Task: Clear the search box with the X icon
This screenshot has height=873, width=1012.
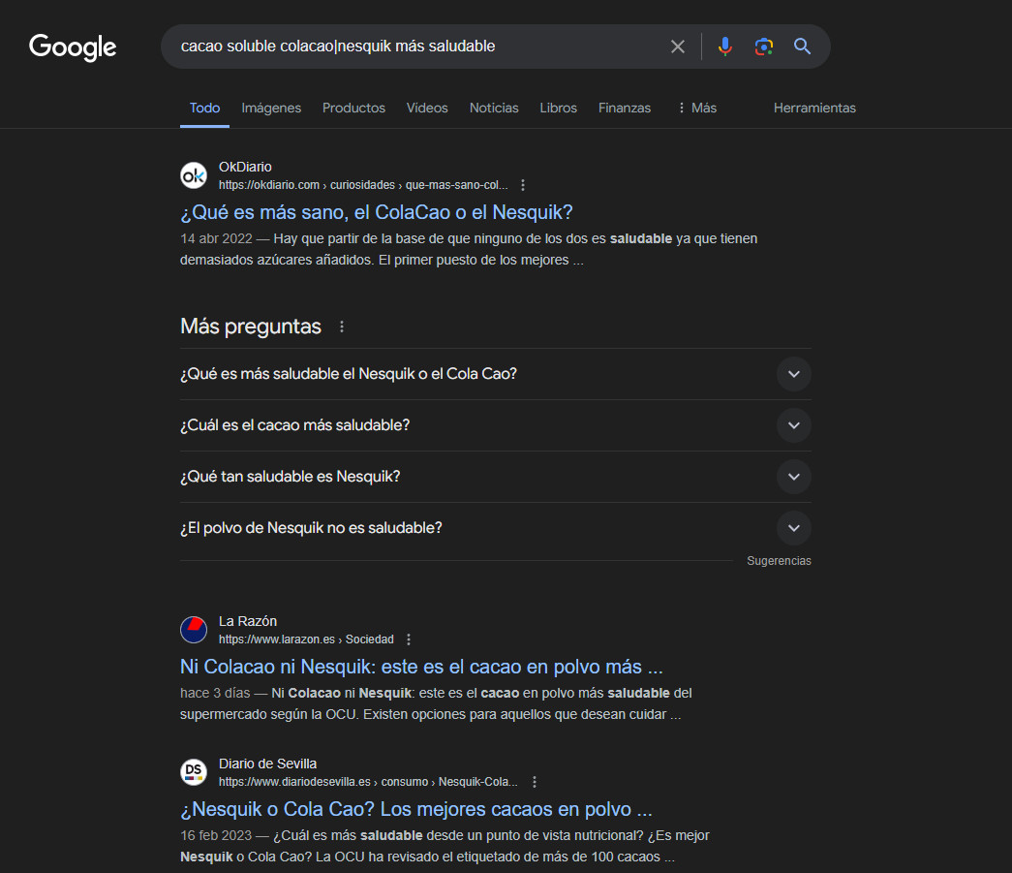Action: pyautogui.click(x=678, y=47)
